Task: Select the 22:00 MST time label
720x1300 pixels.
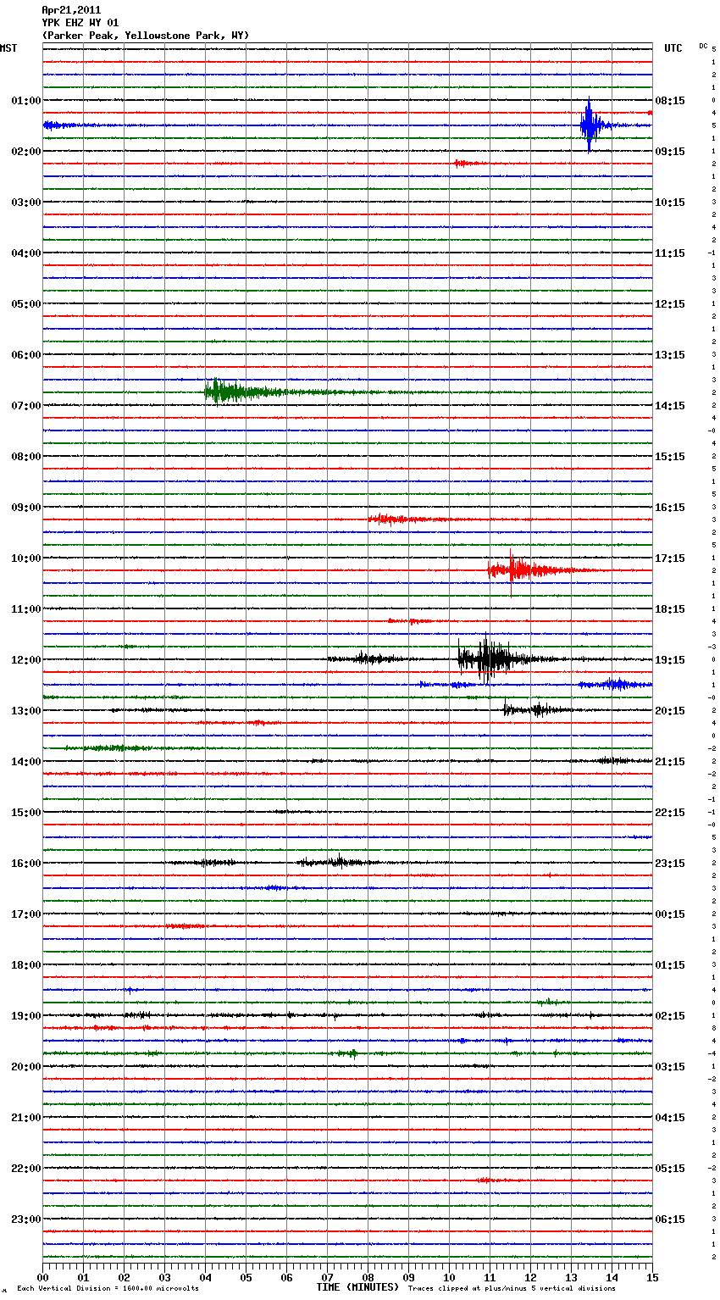Action: (x=26, y=1169)
